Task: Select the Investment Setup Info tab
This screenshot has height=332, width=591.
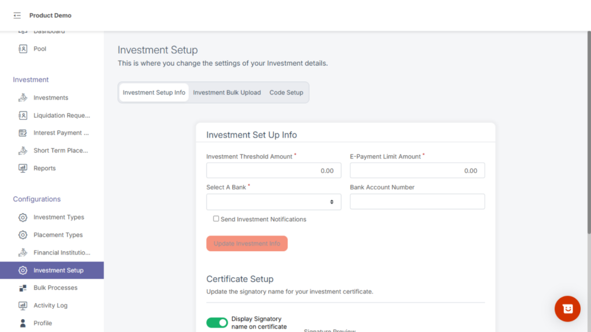Action: pyautogui.click(x=154, y=92)
